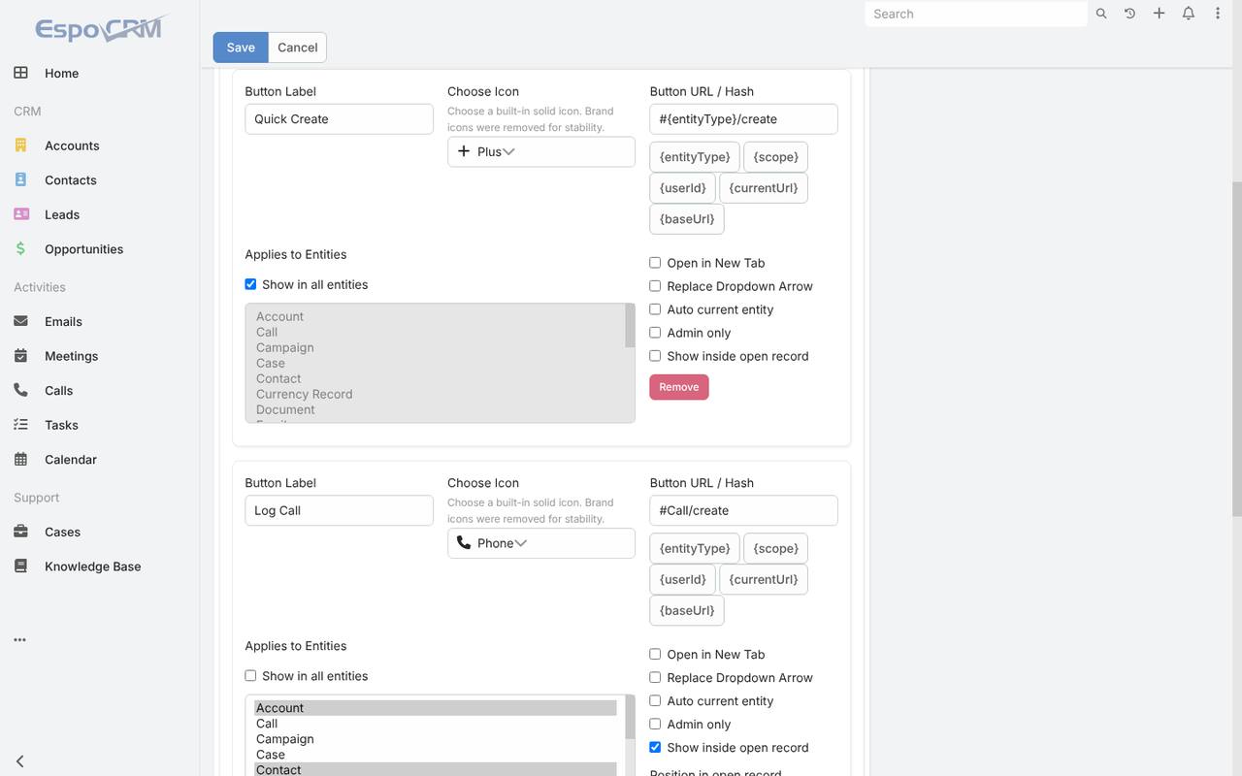Collapse the sidebar with the left chevron
The height and width of the screenshot is (776, 1242).
(20, 761)
